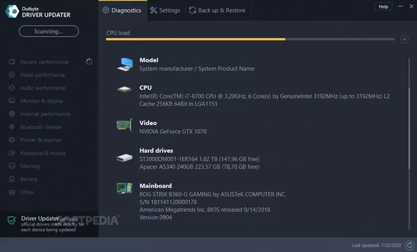Select Internet performance category

pyautogui.click(x=45, y=114)
